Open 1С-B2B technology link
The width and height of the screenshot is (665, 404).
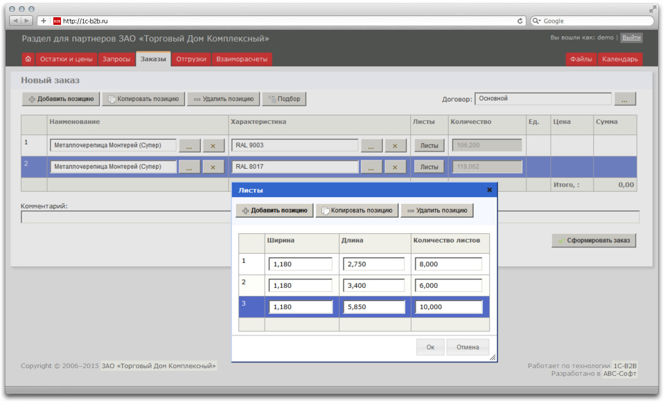point(625,366)
